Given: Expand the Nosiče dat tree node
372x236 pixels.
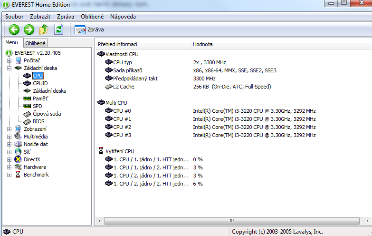Looking at the screenshot, I should pos(9,144).
